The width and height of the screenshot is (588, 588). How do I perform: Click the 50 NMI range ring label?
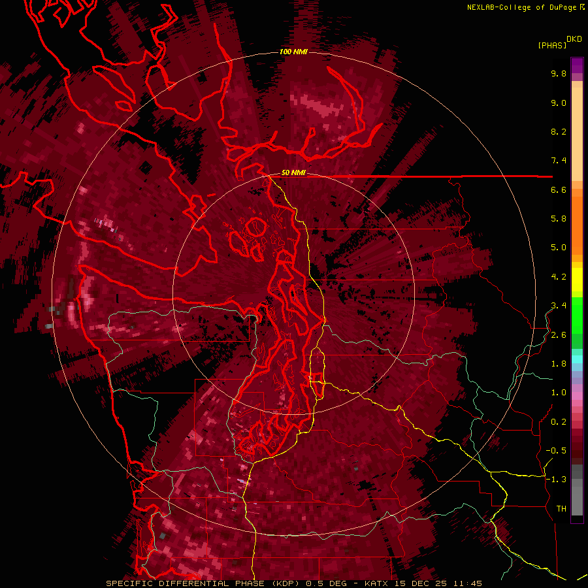tap(293, 172)
